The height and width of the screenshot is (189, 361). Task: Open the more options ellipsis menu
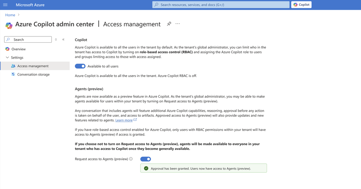click(x=177, y=24)
